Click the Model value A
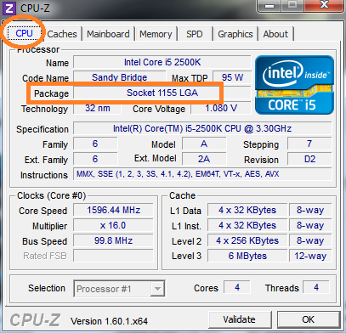346x333 pixels. 204,144
